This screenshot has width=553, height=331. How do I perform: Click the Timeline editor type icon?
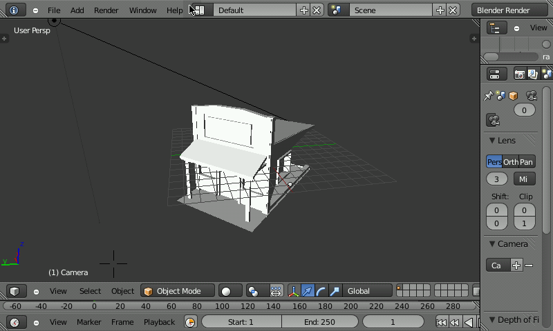coord(15,322)
